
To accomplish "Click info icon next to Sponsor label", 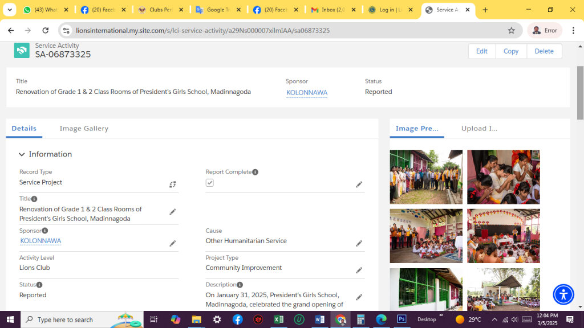I will [45, 231].
